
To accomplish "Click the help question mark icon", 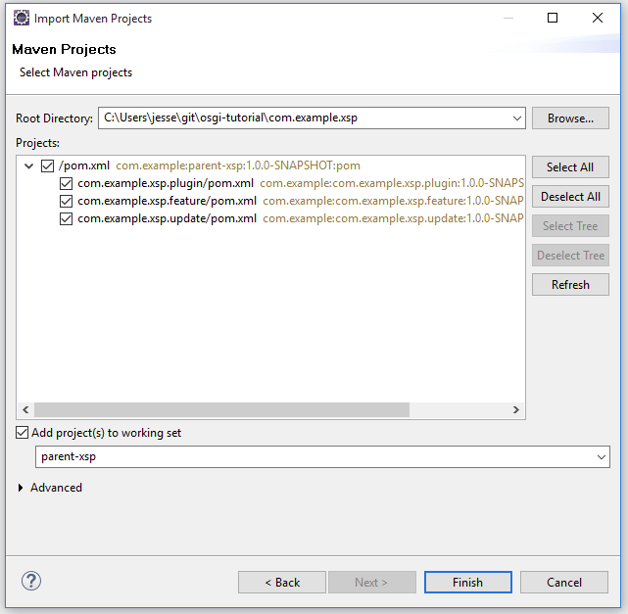I will pyautogui.click(x=31, y=581).
